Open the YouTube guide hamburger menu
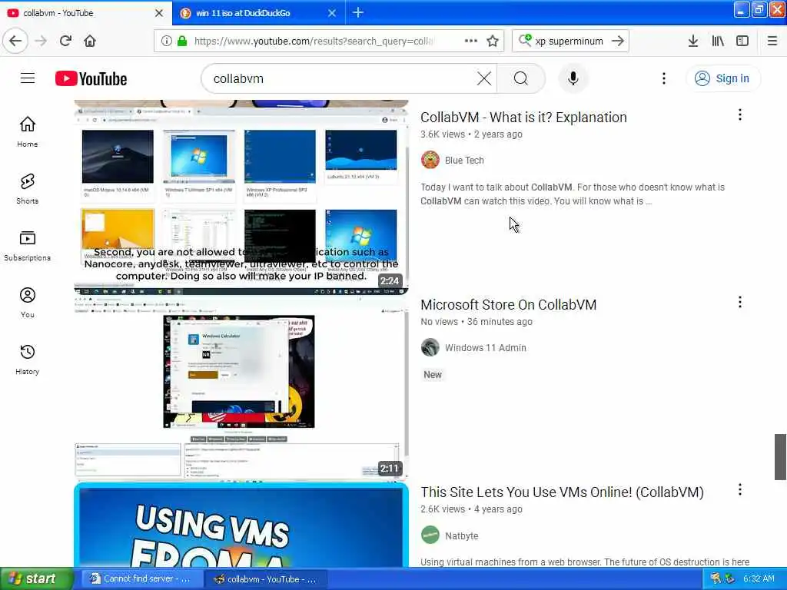The height and width of the screenshot is (590, 787). [28, 78]
